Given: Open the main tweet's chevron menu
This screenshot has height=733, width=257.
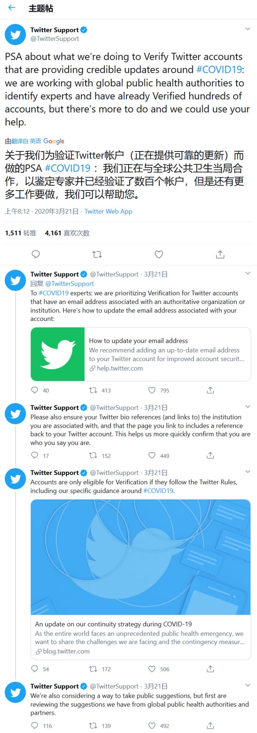Looking at the screenshot, I should 247,29.
